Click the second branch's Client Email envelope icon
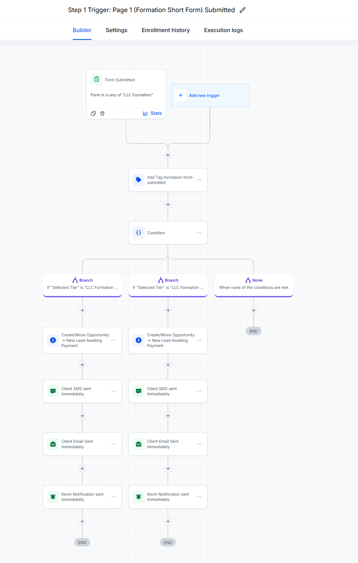 coord(138,444)
